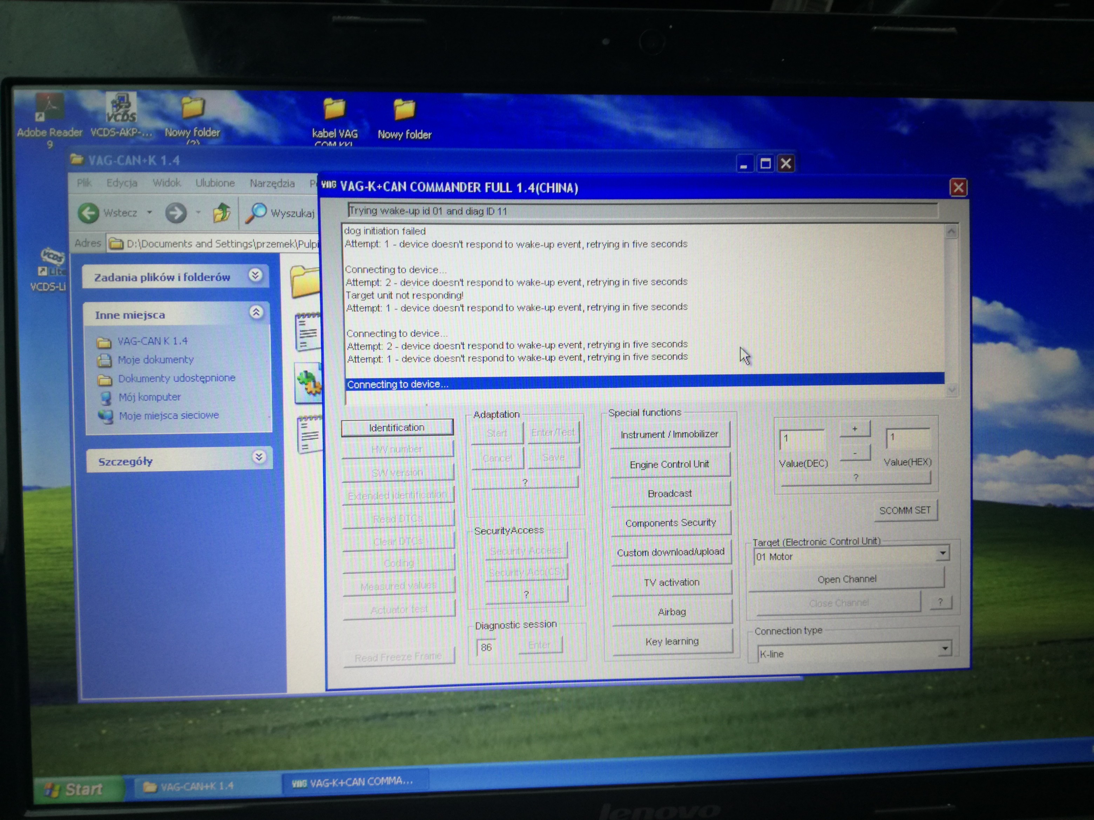Click the Moje dokumenty link

pos(155,360)
